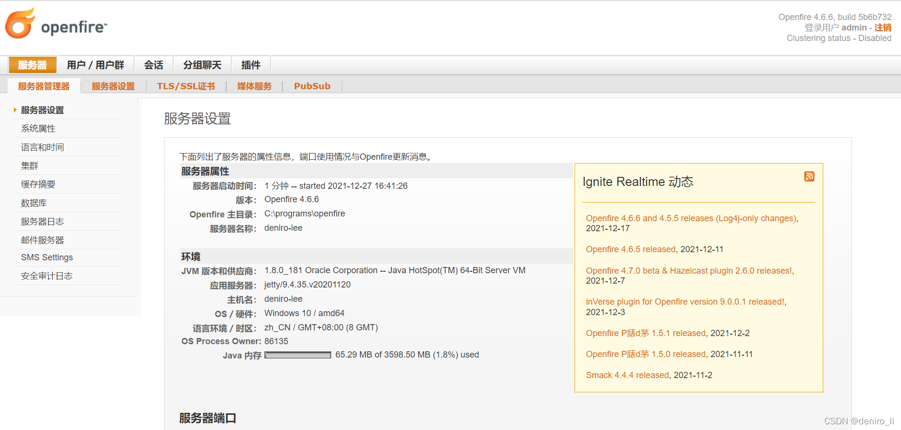
Task: Click the Openfire 4.6.6 version value
Action: click(x=292, y=199)
